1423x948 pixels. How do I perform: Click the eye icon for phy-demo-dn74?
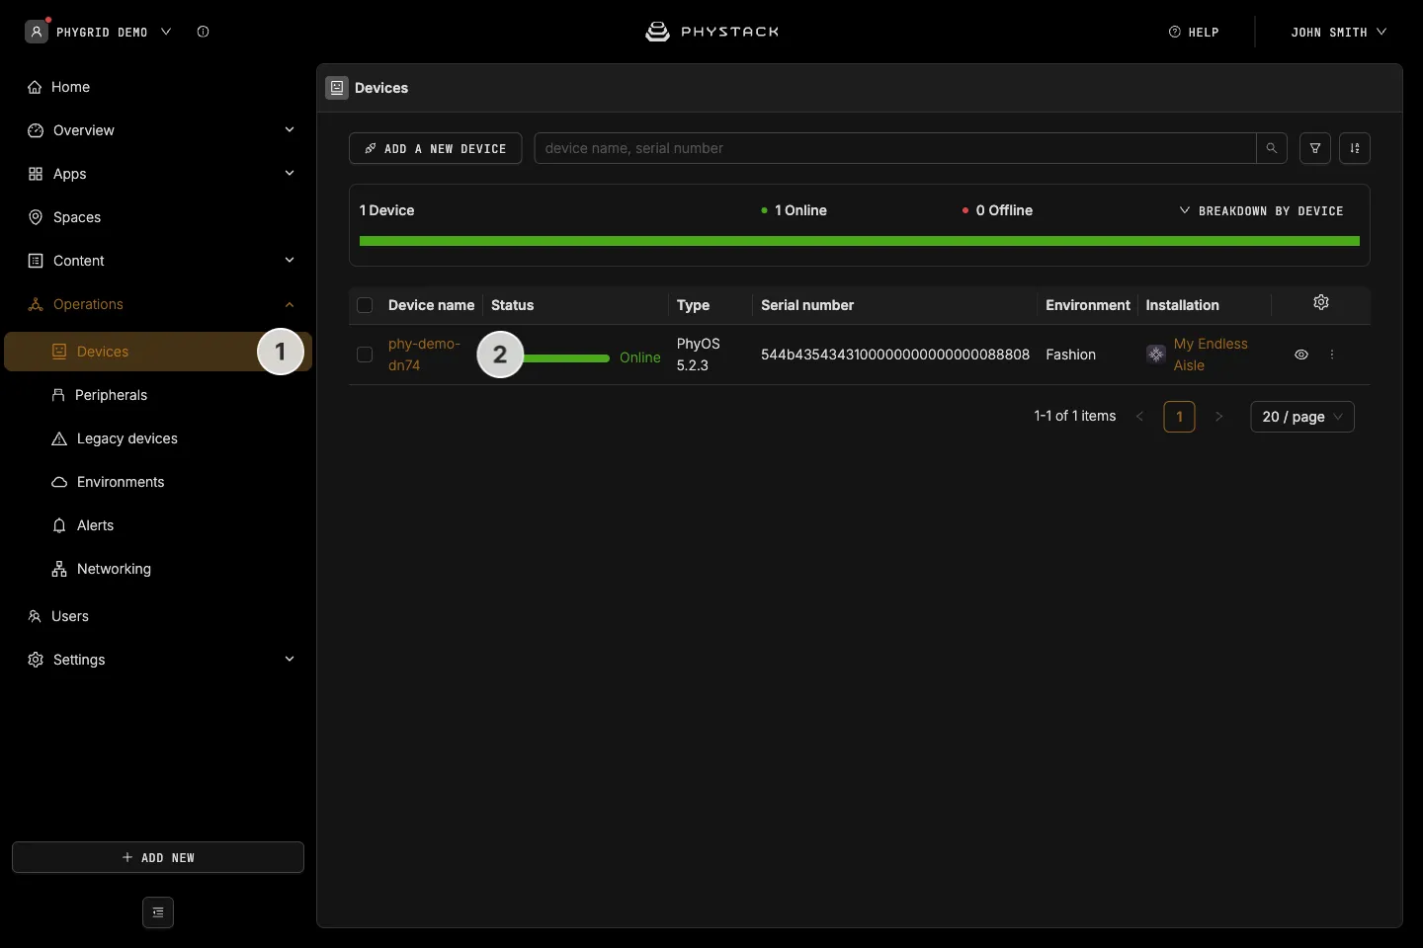[x=1301, y=355]
